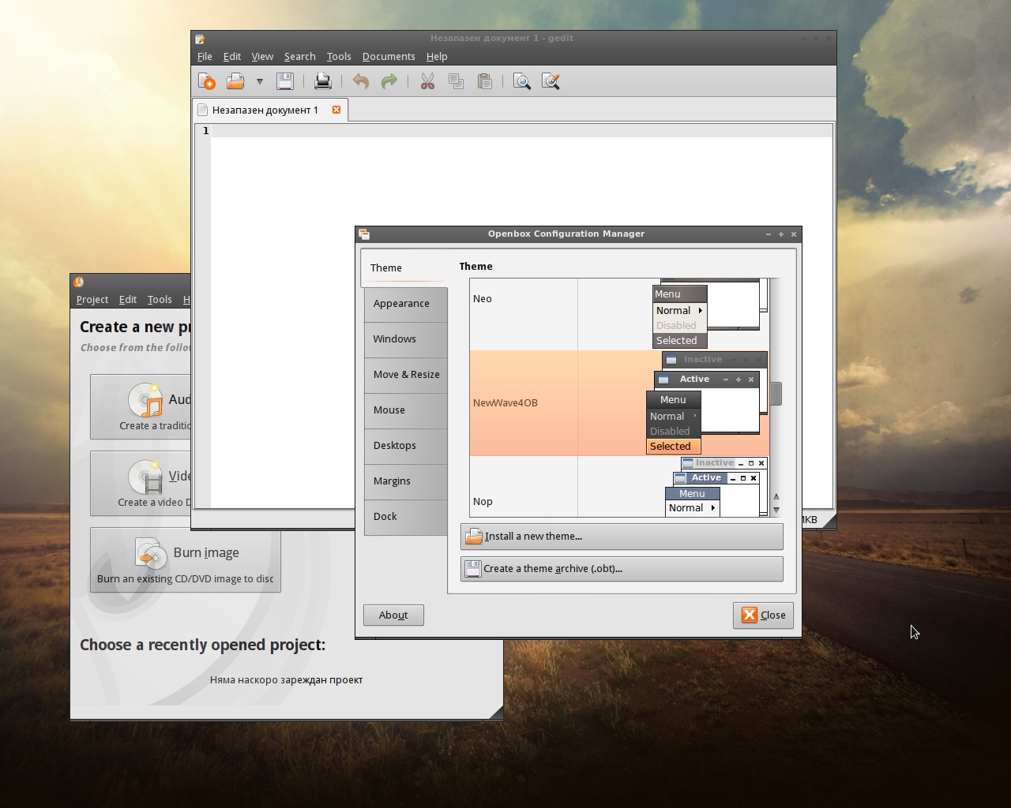Open the Documents menu in gedit
The height and width of the screenshot is (808, 1011).
pyautogui.click(x=388, y=57)
